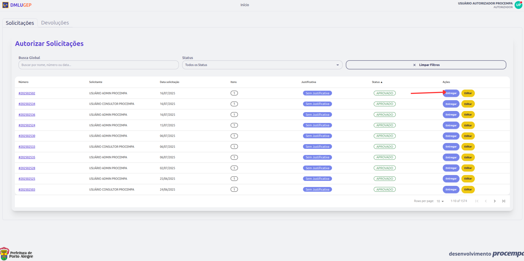Viewport: 524px width, 261px height.
Task: Click the previous page arrow
Action: pyautogui.click(x=486, y=201)
